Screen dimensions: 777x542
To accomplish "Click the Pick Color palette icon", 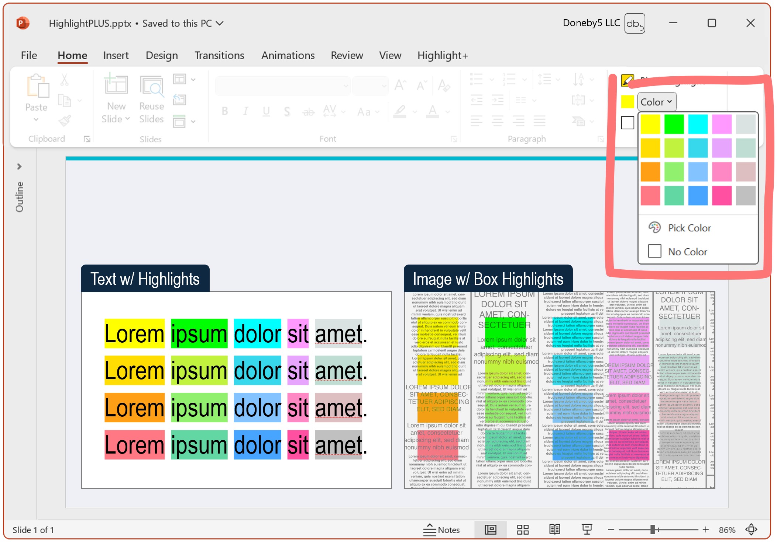I will (x=654, y=228).
